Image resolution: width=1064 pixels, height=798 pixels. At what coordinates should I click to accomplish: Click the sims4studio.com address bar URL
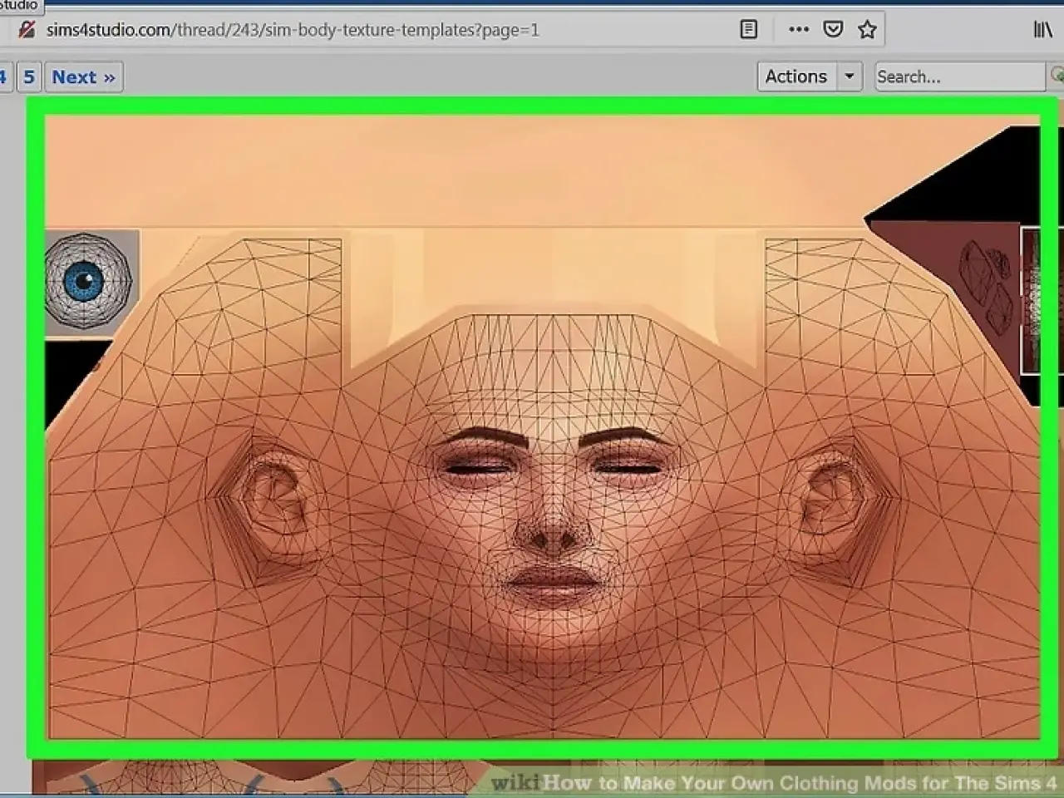(x=293, y=30)
